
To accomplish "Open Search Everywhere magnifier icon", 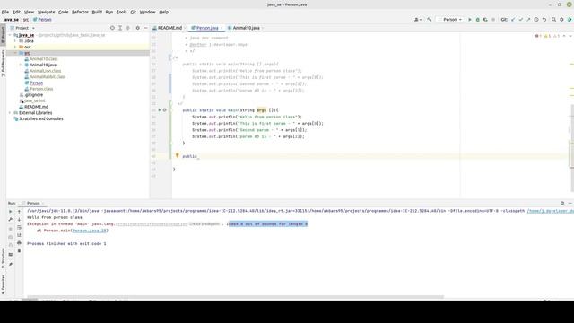I will [554, 20].
